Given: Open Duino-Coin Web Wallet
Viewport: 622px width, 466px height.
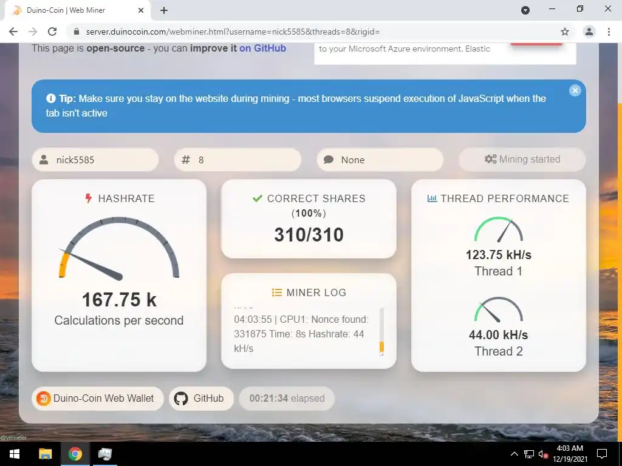Looking at the screenshot, I should pos(98,398).
